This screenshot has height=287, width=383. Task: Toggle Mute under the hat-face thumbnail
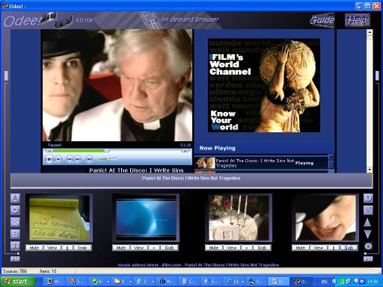301,247
